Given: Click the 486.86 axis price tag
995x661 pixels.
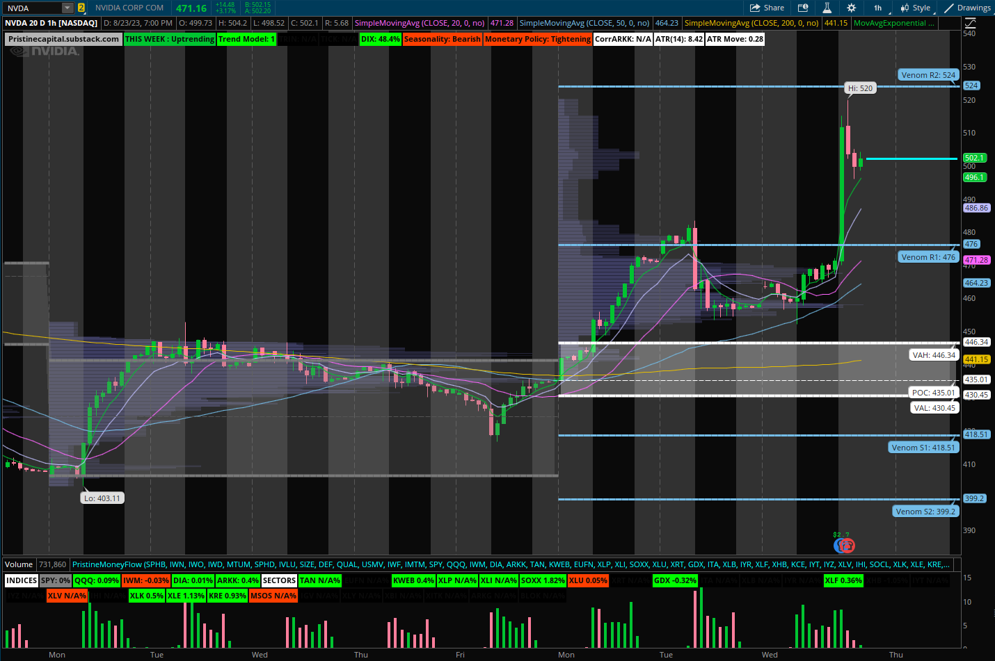Looking at the screenshot, I should (x=976, y=208).
